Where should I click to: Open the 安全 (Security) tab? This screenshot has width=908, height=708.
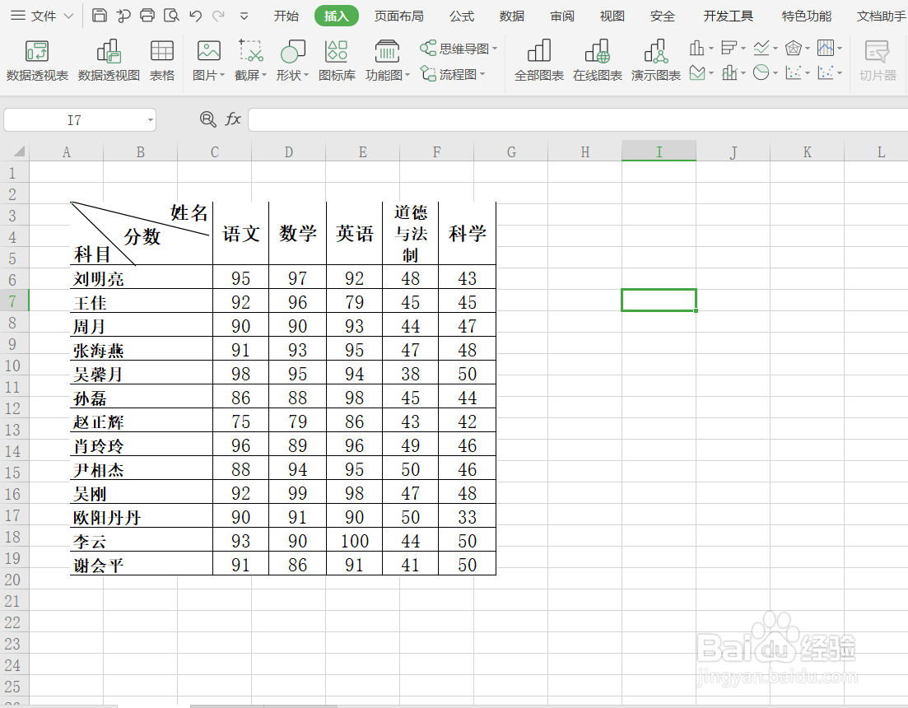point(663,16)
